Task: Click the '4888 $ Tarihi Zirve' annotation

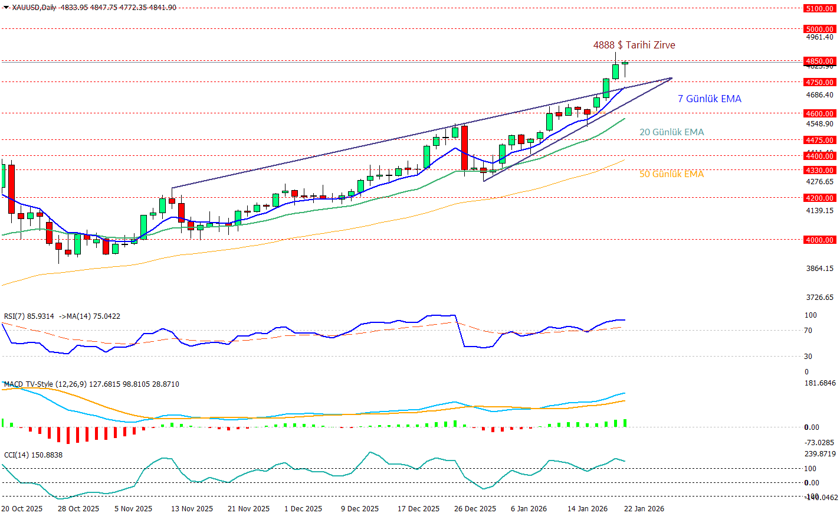Action: [x=634, y=45]
